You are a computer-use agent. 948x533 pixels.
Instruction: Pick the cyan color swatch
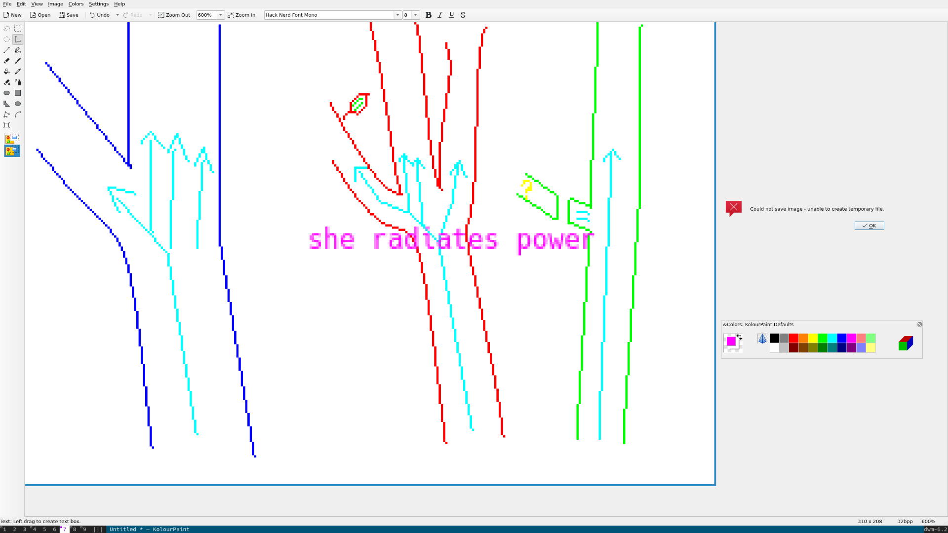tap(832, 338)
